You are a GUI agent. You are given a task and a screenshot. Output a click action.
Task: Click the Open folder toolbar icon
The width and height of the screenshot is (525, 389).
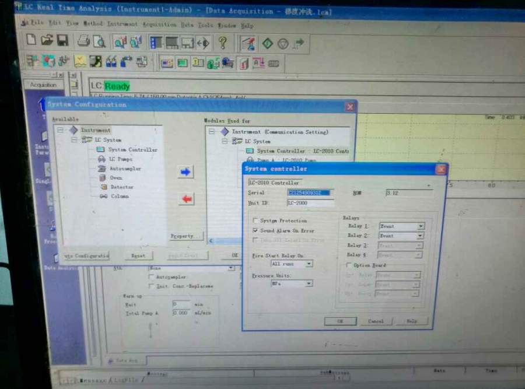point(47,40)
